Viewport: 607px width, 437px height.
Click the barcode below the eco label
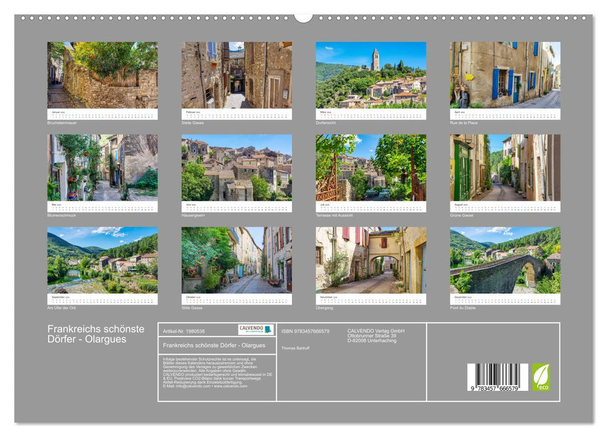pos(497,375)
